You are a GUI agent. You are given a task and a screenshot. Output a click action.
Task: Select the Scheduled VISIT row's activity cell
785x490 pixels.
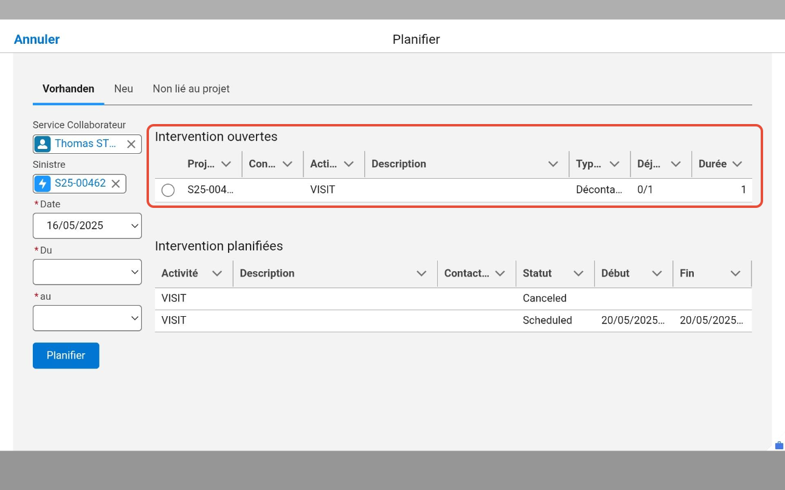[x=174, y=320]
